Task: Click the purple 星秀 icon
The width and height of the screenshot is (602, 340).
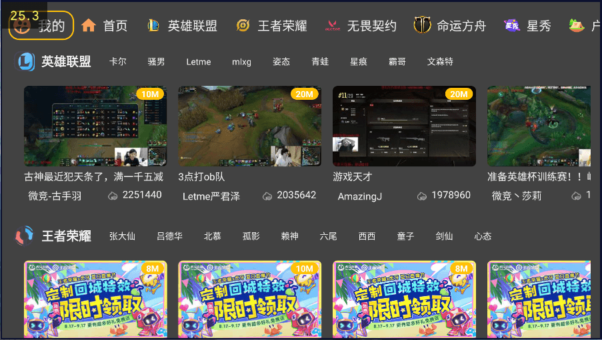Action: [x=512, y=26]
